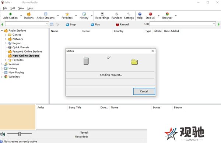Click the red Record button
Screen dimensions: 221x143
pyautogui.click(x=122, y=24)
